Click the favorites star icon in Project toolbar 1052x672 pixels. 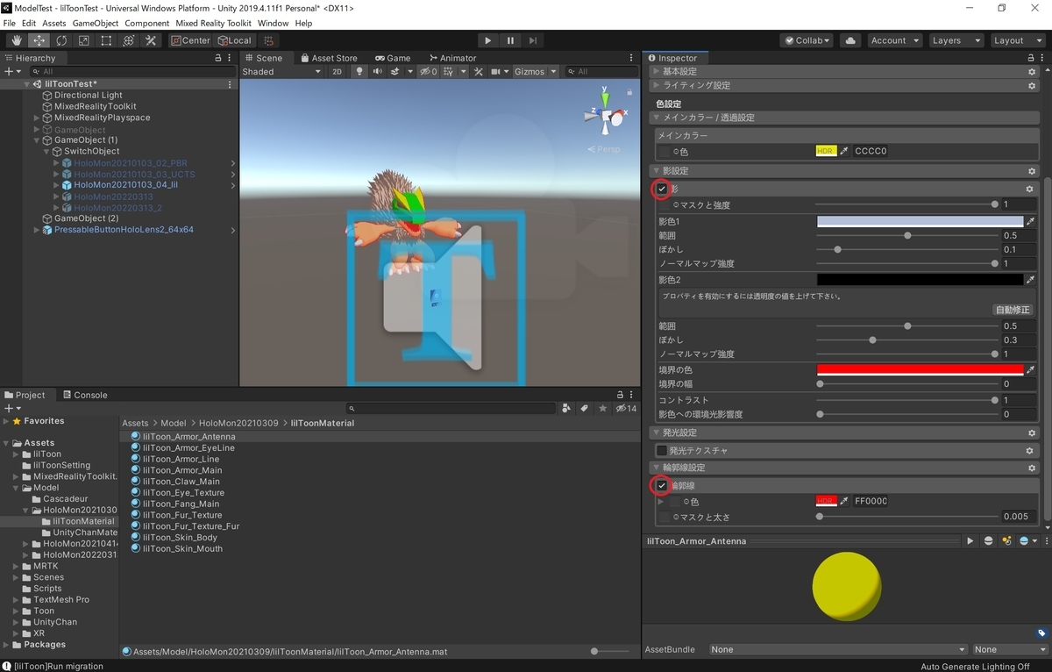[x=602, y=409]
